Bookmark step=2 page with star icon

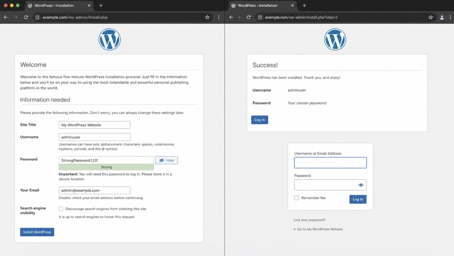[x=431, y=17]
